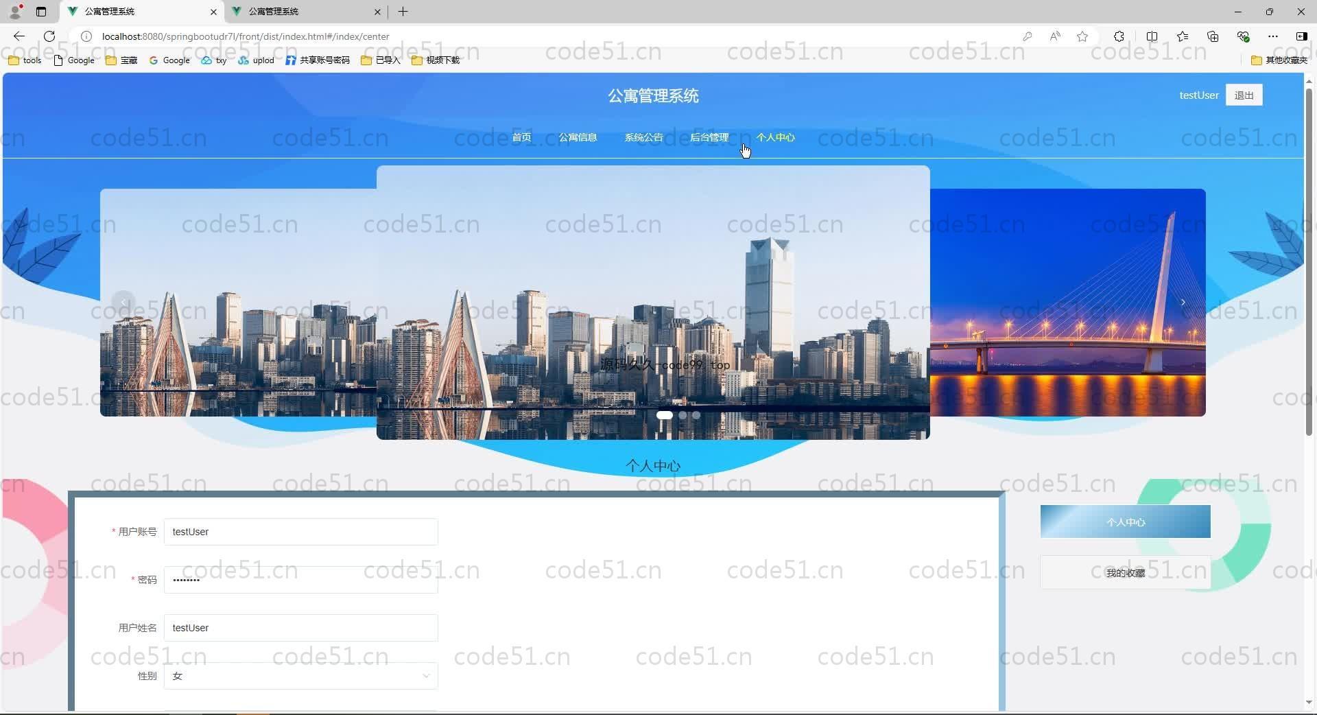
Task: Open 个人中心 navigation item
Action: (775, 137)
